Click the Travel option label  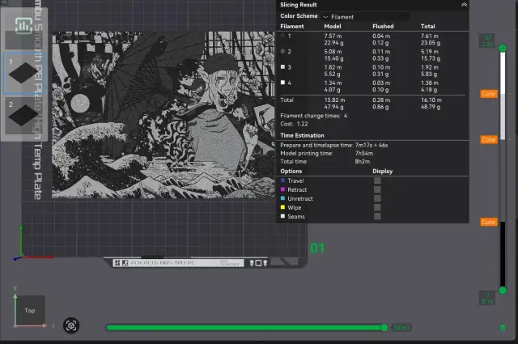pos(295,180)
